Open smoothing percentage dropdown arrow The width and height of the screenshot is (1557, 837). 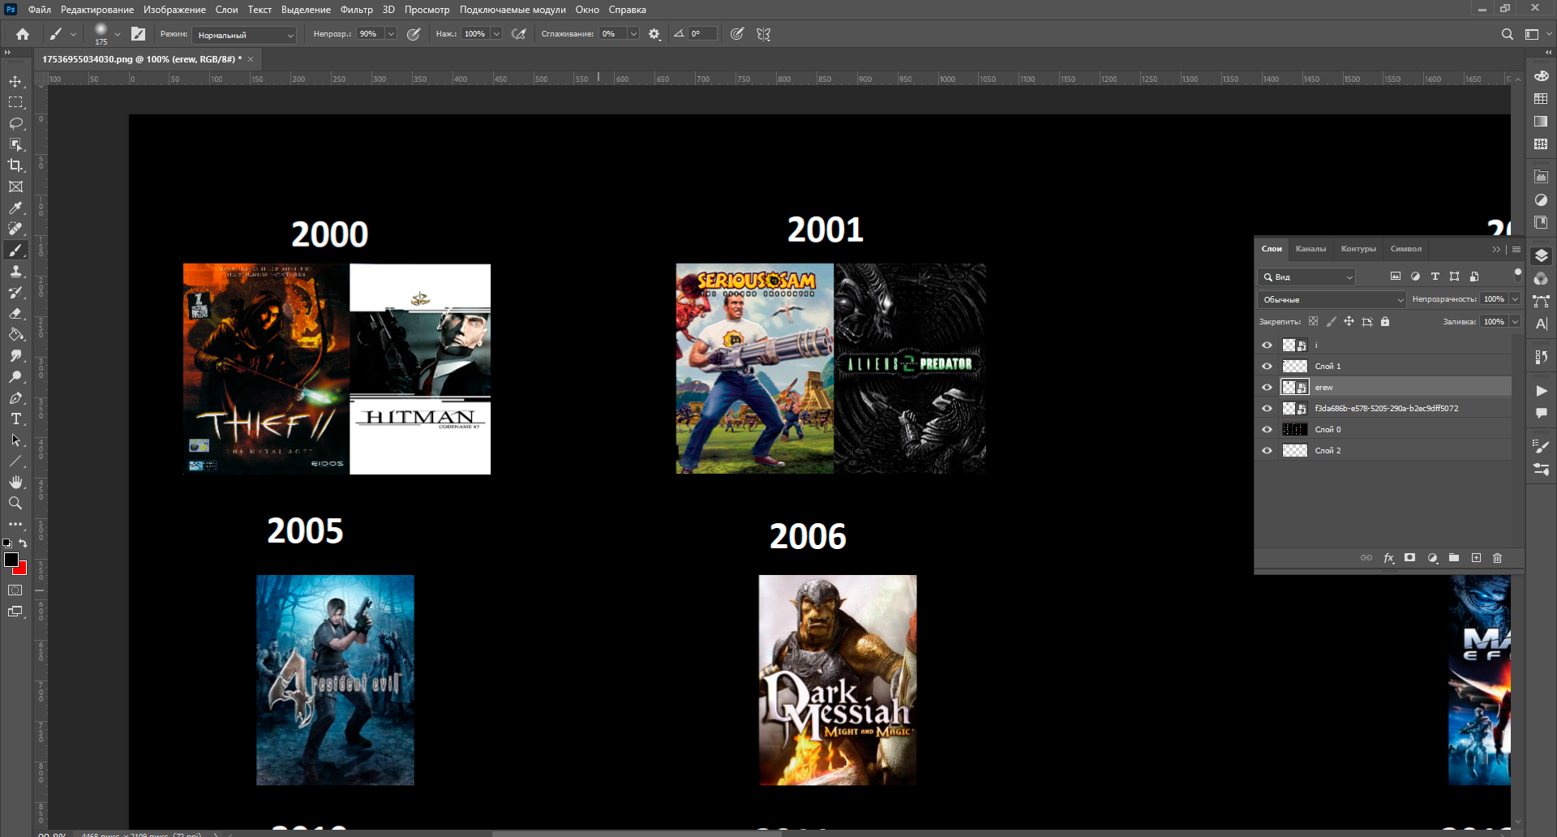point(633,34)
